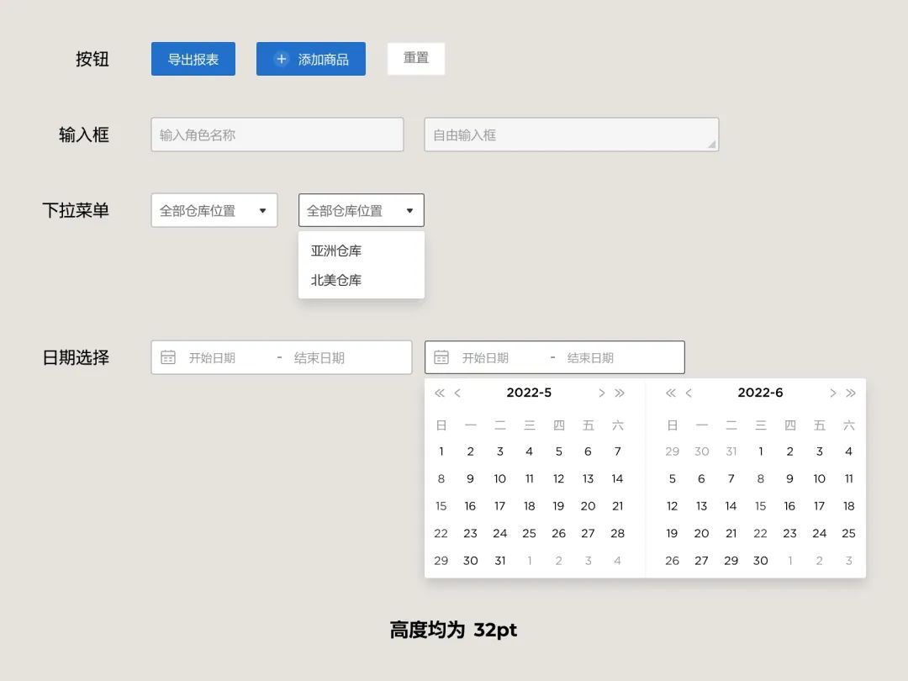Viewport: 908px width, 681px height.
Task: Select day 31 in 2022-5 calendar
Action: click(499, 561)
